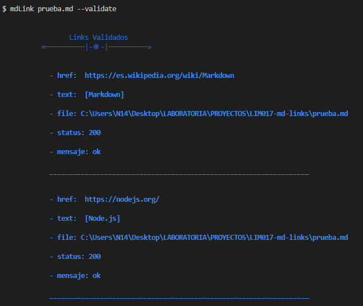The image size is (363, 306).
Task: Click the 'Links Validados' heading text
Action: (98, 38)
